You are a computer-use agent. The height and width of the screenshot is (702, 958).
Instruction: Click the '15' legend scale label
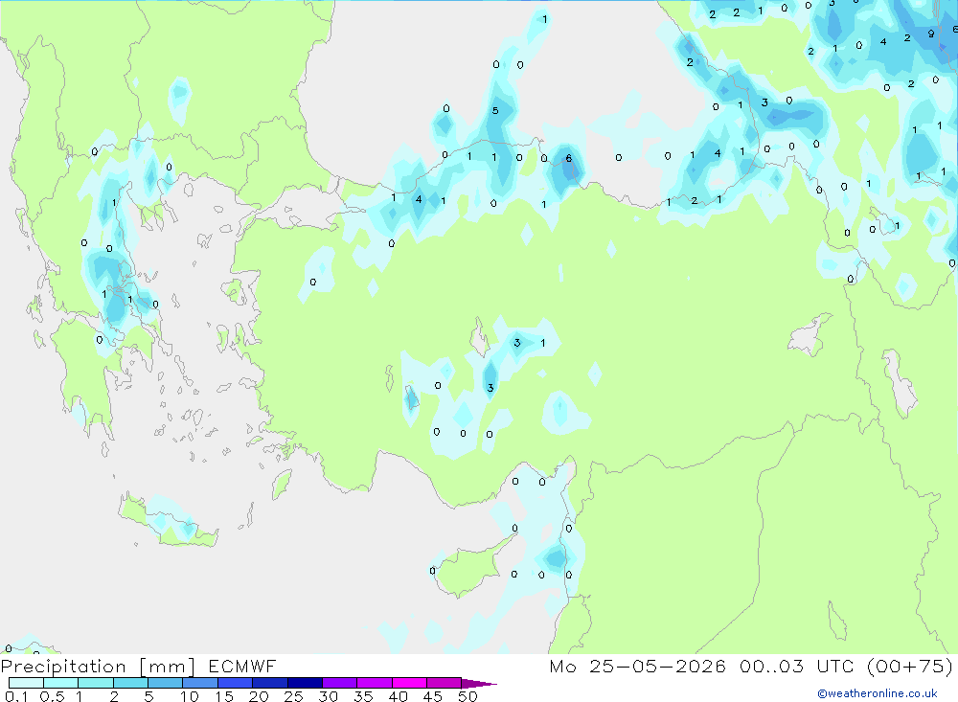point(224,696)
